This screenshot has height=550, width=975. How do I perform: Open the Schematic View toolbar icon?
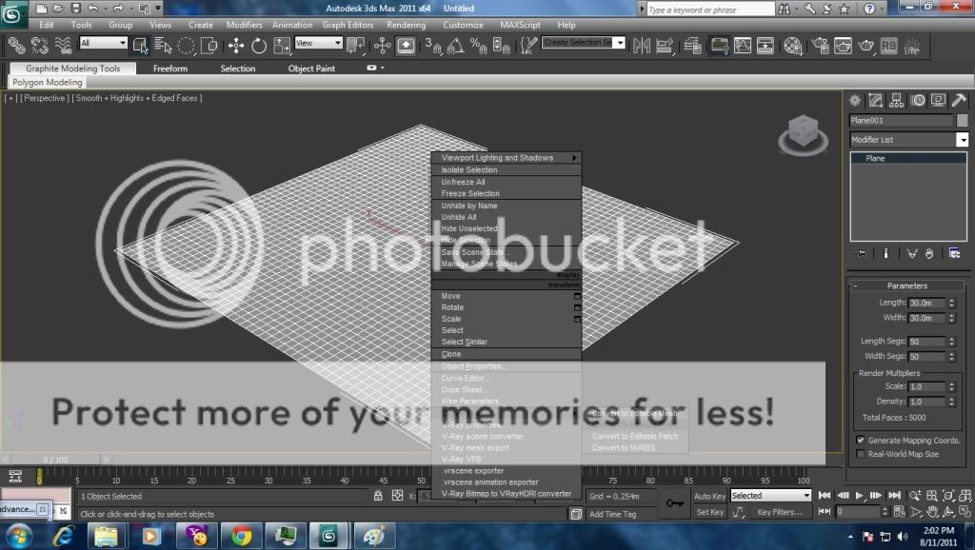coord(766,46)
